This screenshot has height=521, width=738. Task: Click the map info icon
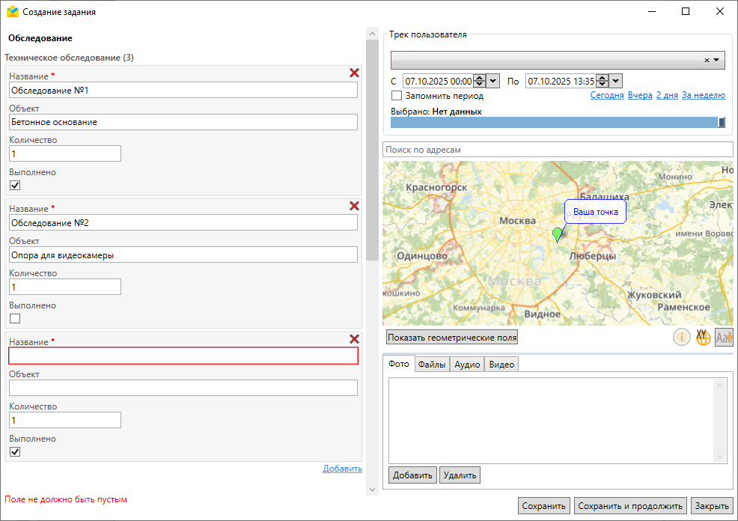tap(682, 338)
